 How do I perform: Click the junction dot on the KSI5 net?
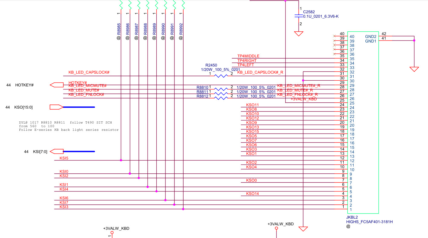coord(121,160)
